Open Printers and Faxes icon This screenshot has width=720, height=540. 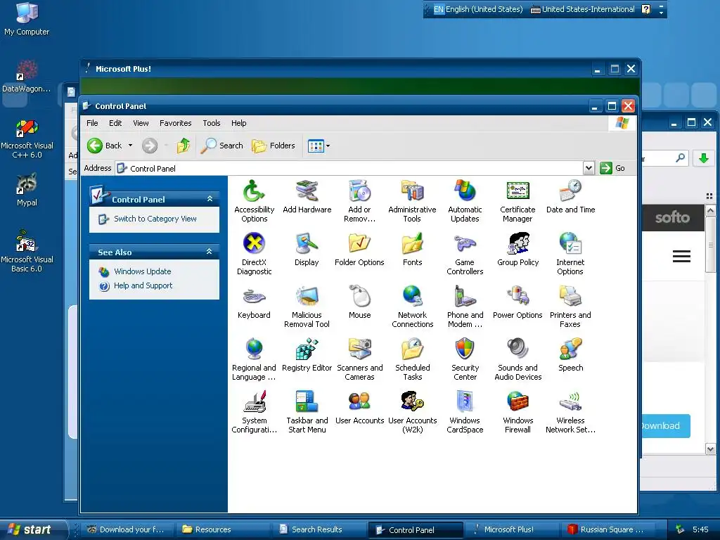click(x=570, y=297)
